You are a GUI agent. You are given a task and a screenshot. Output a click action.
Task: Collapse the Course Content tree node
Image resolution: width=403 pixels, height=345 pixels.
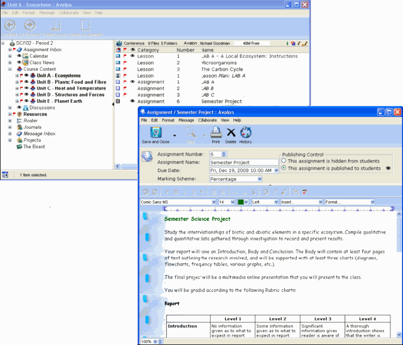(10, 69)
